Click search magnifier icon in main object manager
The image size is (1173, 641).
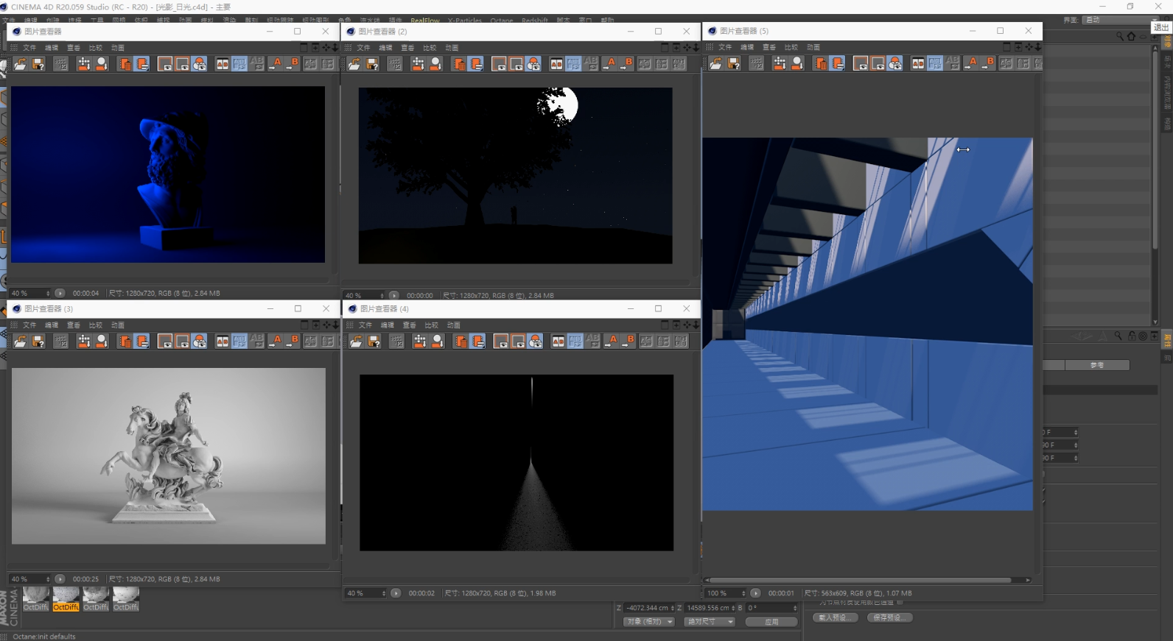1120,36
